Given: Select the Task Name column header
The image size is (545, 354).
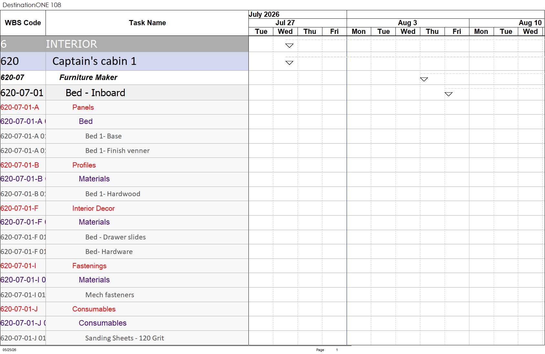Looking at the screenshot, I should 147,23.
